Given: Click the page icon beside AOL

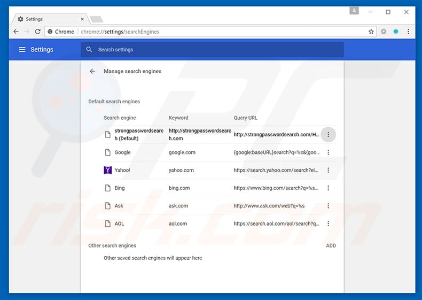Looking at the screenshot, I should [108, 224].
